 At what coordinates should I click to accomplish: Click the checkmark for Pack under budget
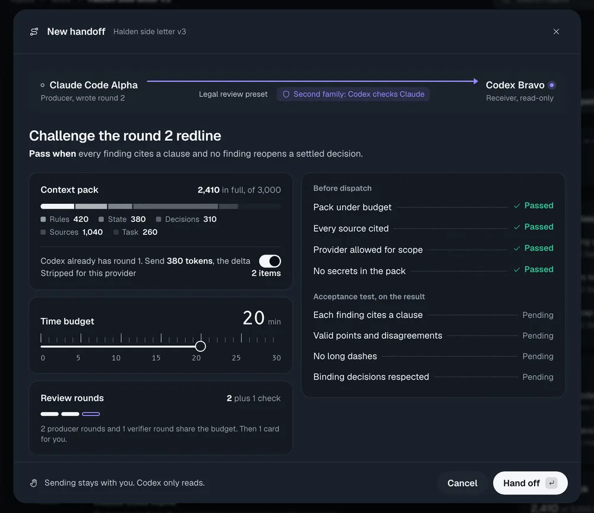point(517,206)
